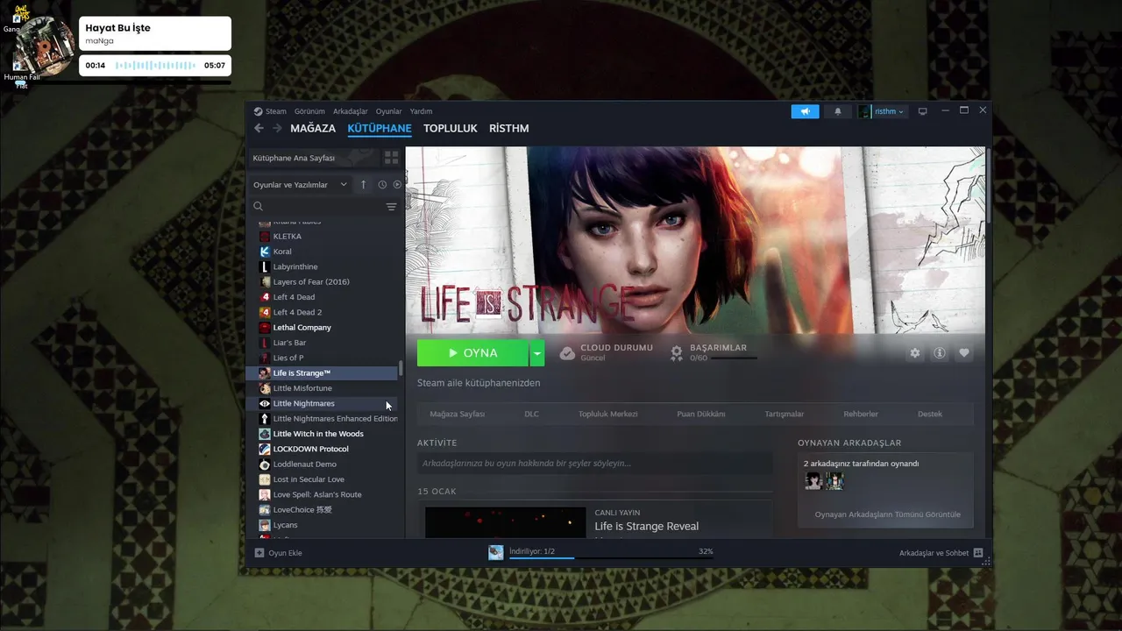This screenshot has height=631, width=1122.
Task: Sort library by recent activity clock icon
Action: tap(382, 185)
